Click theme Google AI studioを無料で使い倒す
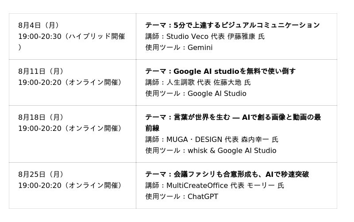Screen dimensions: 354x222 coord(220,71)
